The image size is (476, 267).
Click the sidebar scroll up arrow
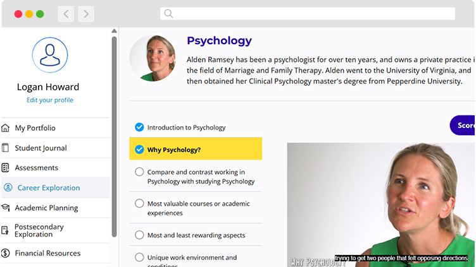tap(114, 31)
